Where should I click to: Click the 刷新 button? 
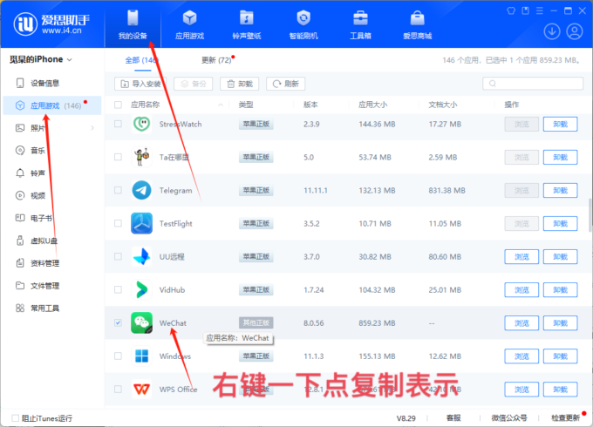[285, 84]
